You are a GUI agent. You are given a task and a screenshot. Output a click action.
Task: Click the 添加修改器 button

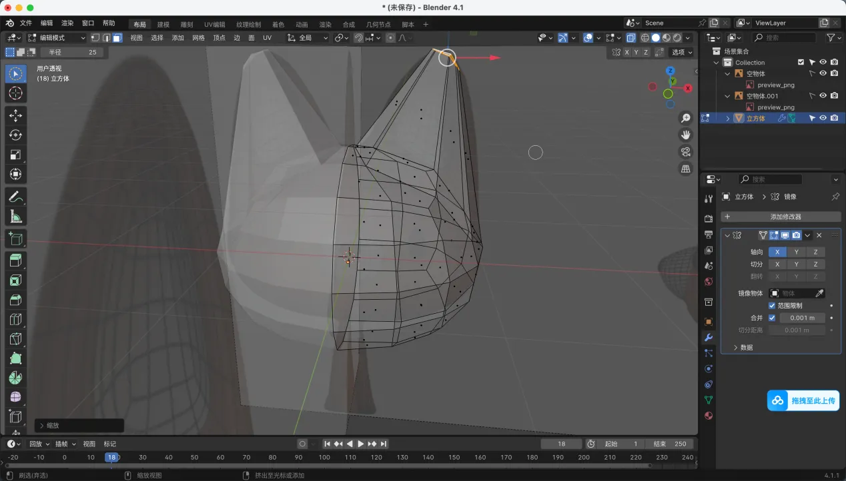coord(781,217)
